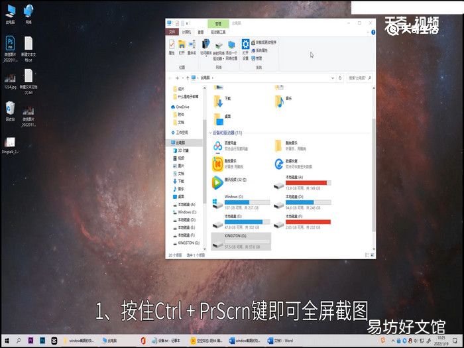Open recent locations dropdown arrow

[182, 78]
